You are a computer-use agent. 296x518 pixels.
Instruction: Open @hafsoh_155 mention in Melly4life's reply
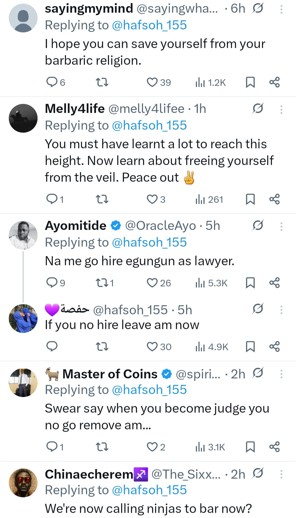149,125
